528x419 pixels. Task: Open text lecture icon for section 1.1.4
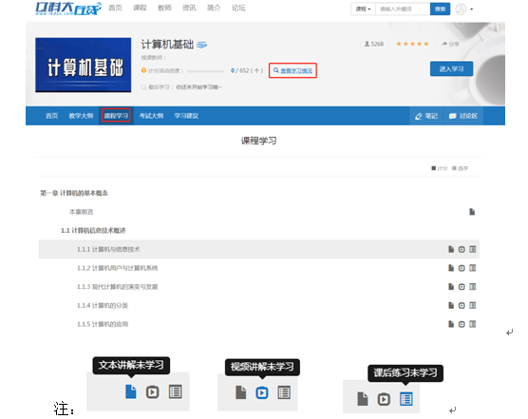coord(451,306)
